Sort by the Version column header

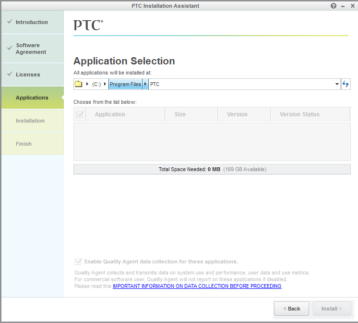(244, 114)
